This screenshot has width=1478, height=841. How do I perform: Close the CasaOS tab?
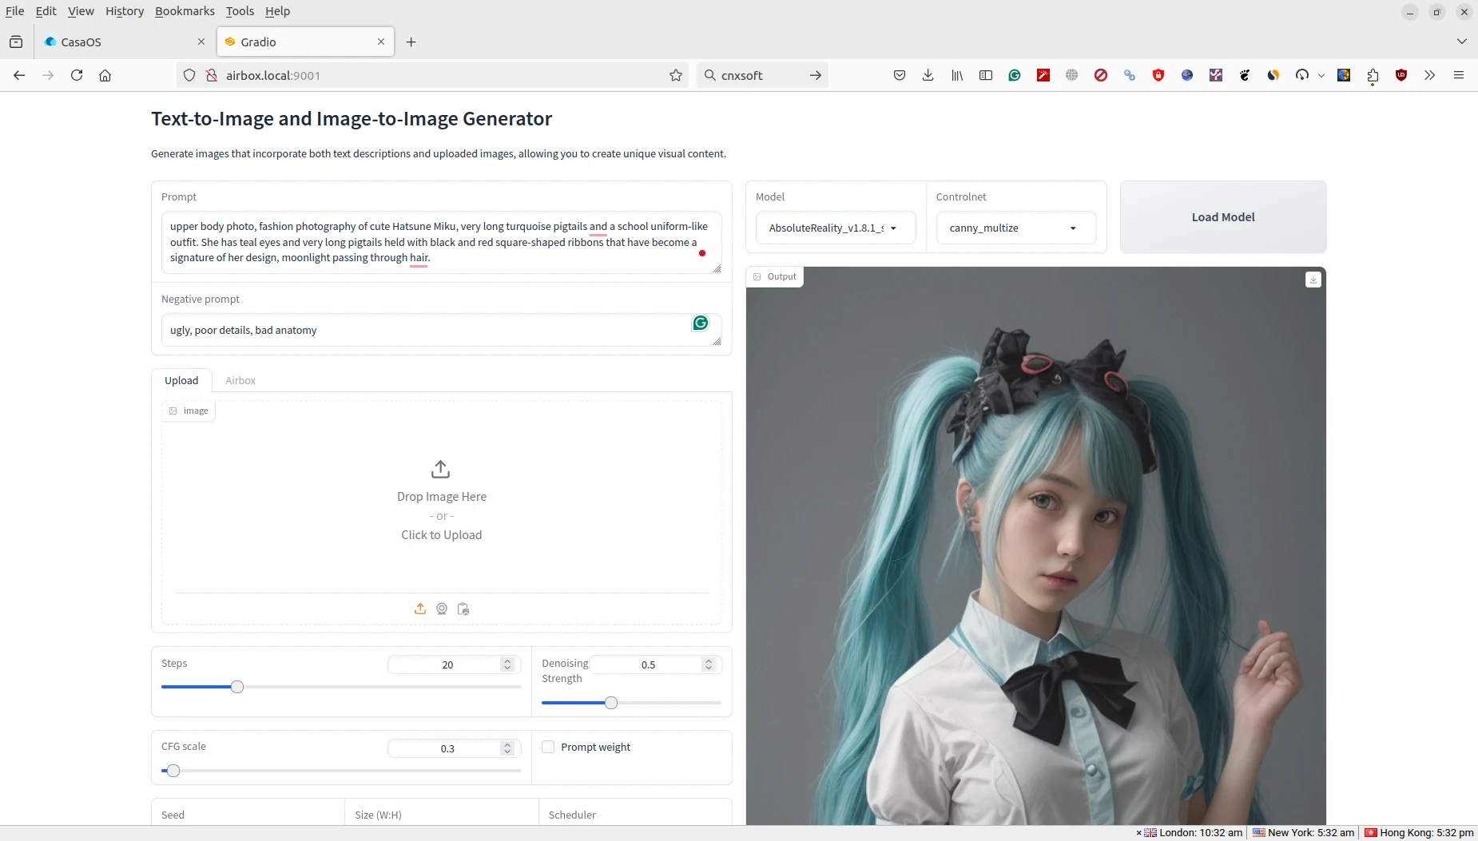click(x=201, y=42)
